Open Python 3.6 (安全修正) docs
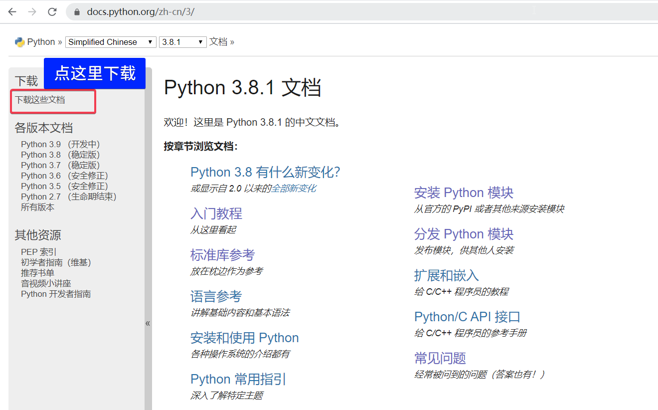Screen dimensions: 658x410 click(64, 176)
